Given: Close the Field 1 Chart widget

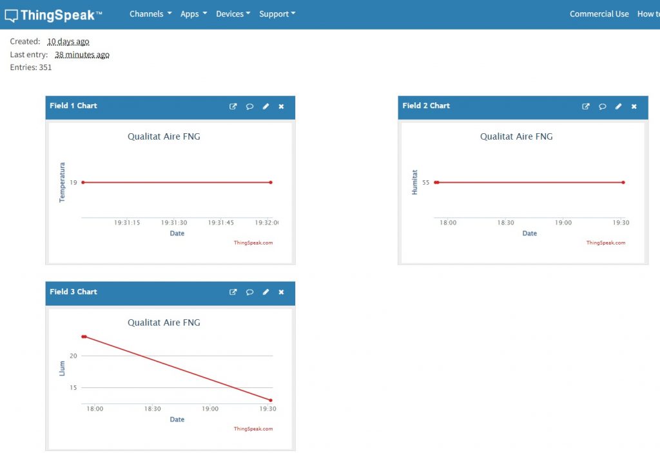Looking at the screenshot, I should point(281,107).
